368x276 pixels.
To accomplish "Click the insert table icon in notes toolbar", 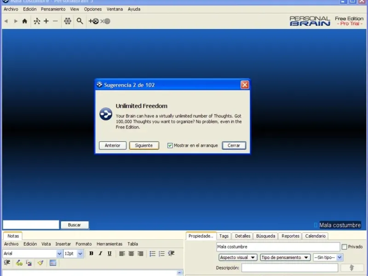I will click(x=53, y=263).
